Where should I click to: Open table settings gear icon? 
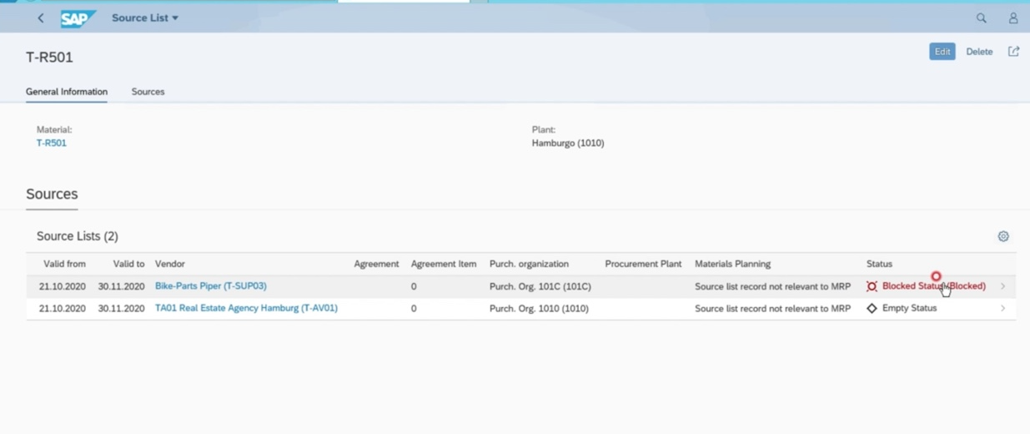[1003, 236]
